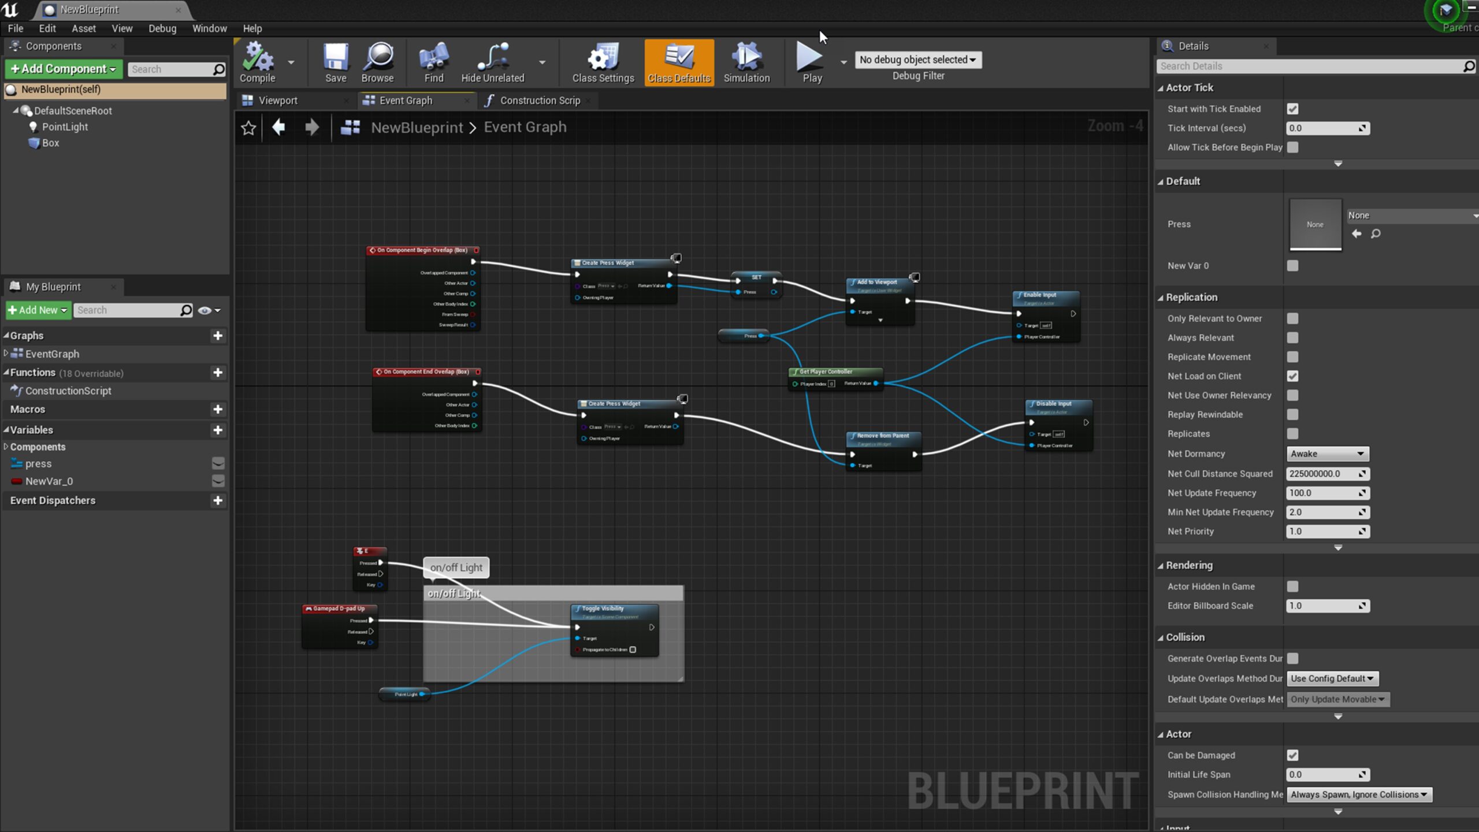Open the debug object selector dropdown
This screenshot has height=832, width=1479.
point(917,60)
